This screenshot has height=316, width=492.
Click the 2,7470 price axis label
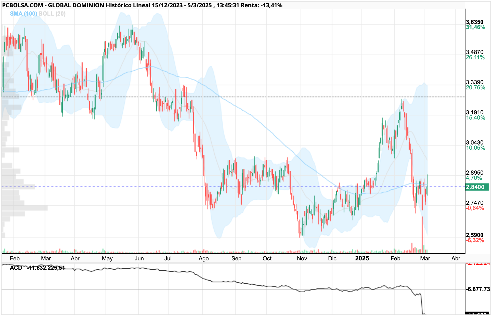(475, 203)
